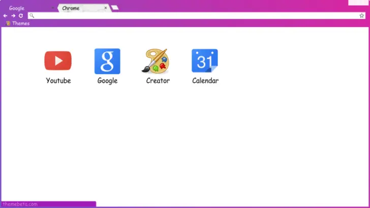Launch the blue Google search app icon
370x208 pixels.
point(107,61)
